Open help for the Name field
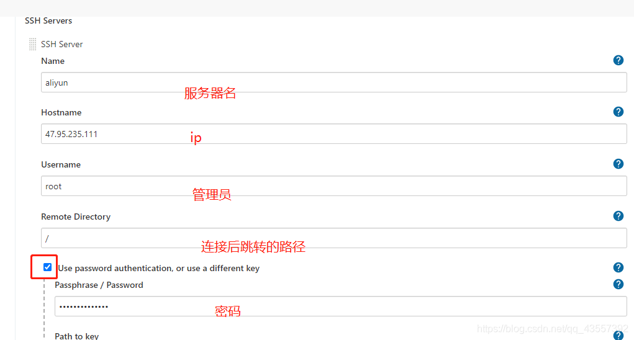 tap(618, 60)
